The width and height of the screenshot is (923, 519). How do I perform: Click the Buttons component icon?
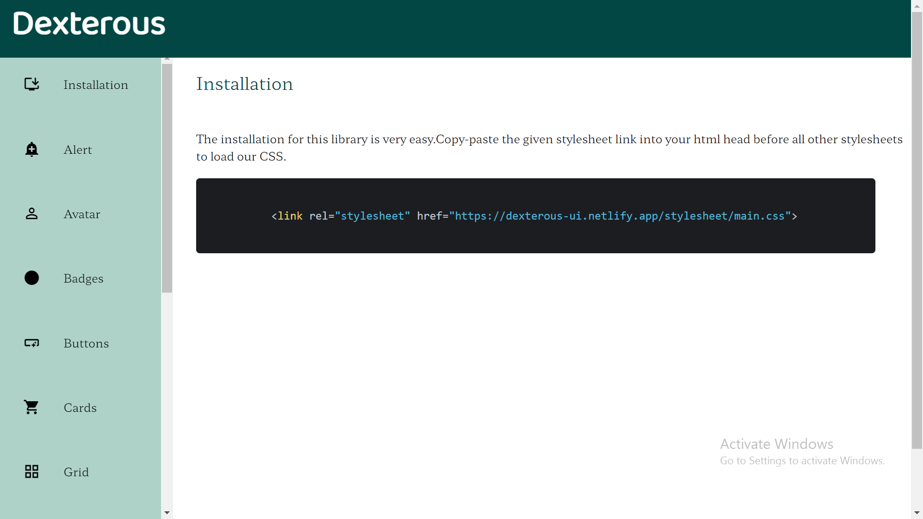tap(31, 343)
